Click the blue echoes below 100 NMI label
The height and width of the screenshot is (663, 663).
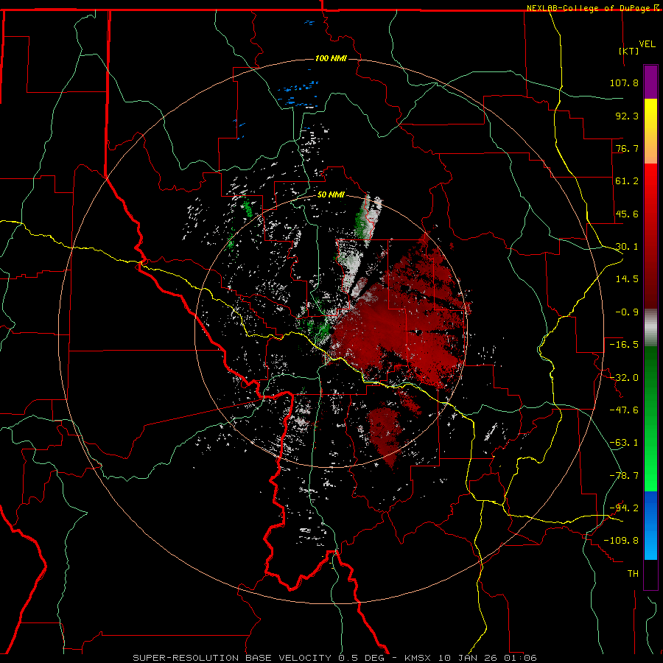coord(298,94)
